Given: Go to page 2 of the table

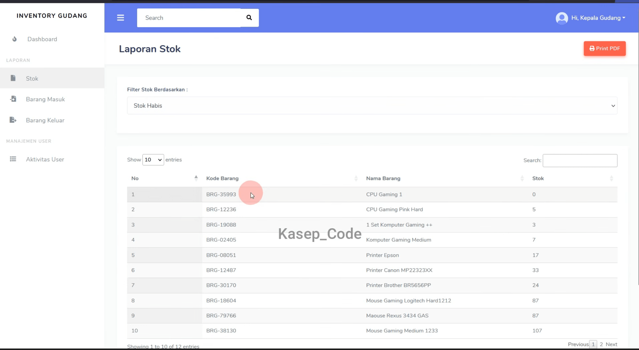Looking at the screenshot, I should pos(601,344).
